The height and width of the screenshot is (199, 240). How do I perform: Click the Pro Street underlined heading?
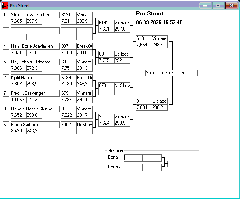tap(149, 14)
